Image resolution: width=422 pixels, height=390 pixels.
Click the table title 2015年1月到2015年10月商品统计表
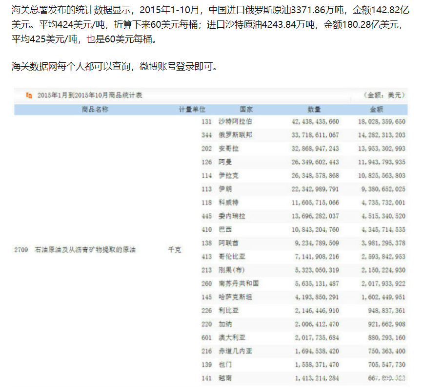pyautogui.click(x=90, y=95)
